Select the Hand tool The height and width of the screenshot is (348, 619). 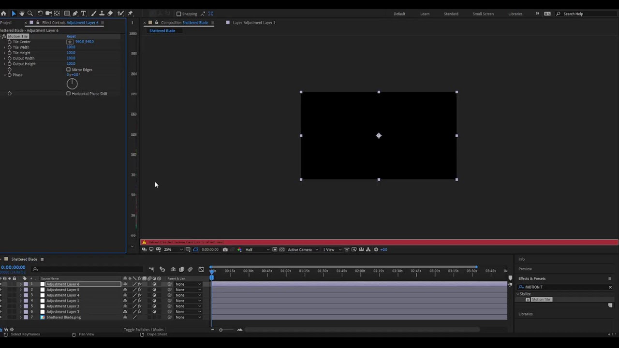point(22,14)
